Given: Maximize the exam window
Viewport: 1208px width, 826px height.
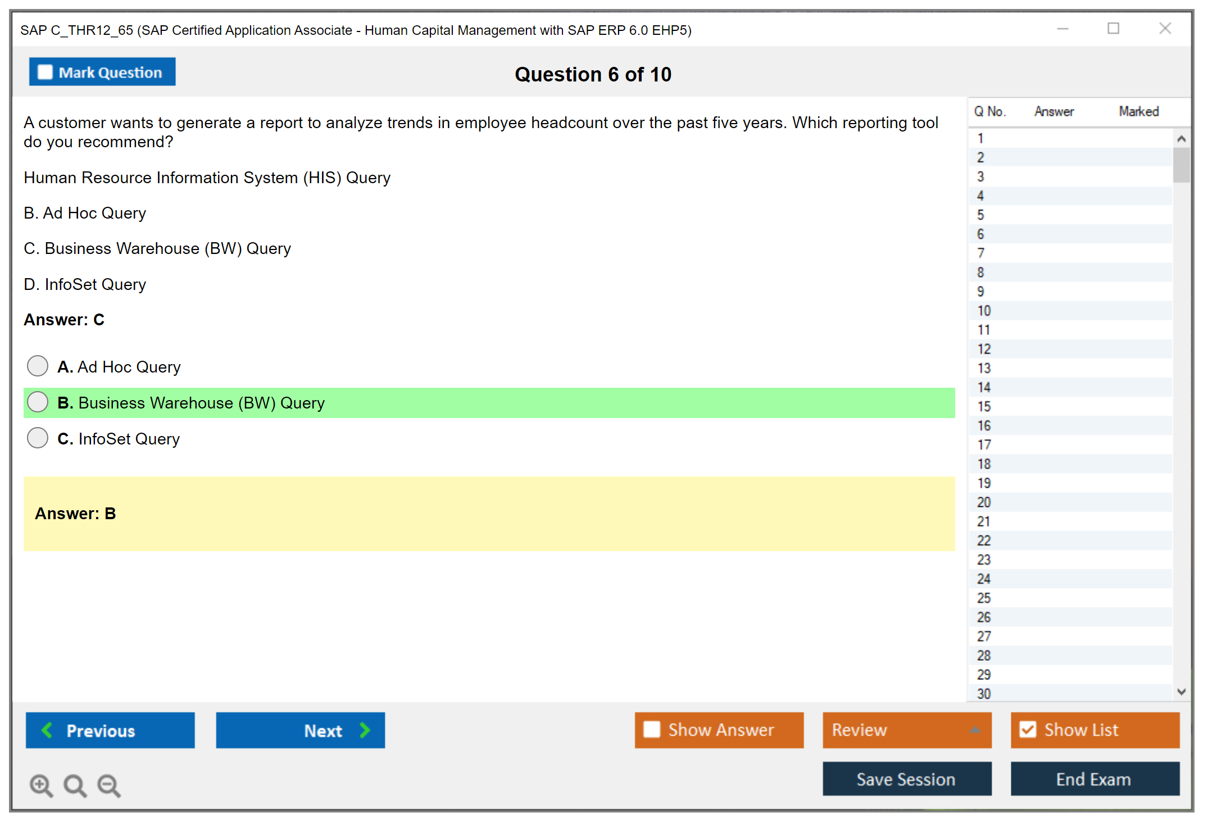Looking at the screenshot, I should (x=1113, y=29).
